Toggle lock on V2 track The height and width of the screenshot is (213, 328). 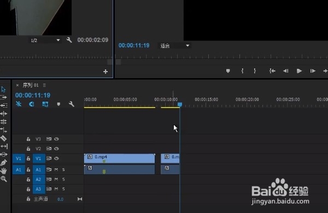28,149
